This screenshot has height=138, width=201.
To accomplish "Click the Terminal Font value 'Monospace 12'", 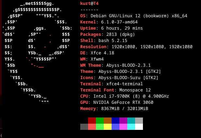I will pyautogui.click(x=135, y=90).
